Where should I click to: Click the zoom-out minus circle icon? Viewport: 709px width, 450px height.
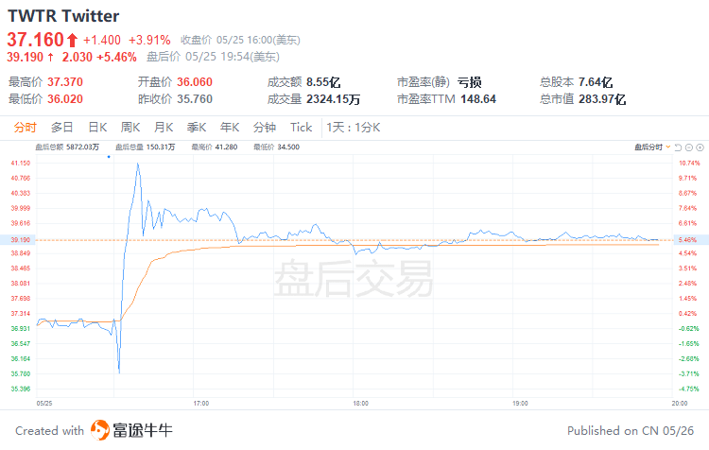(689, 147)
